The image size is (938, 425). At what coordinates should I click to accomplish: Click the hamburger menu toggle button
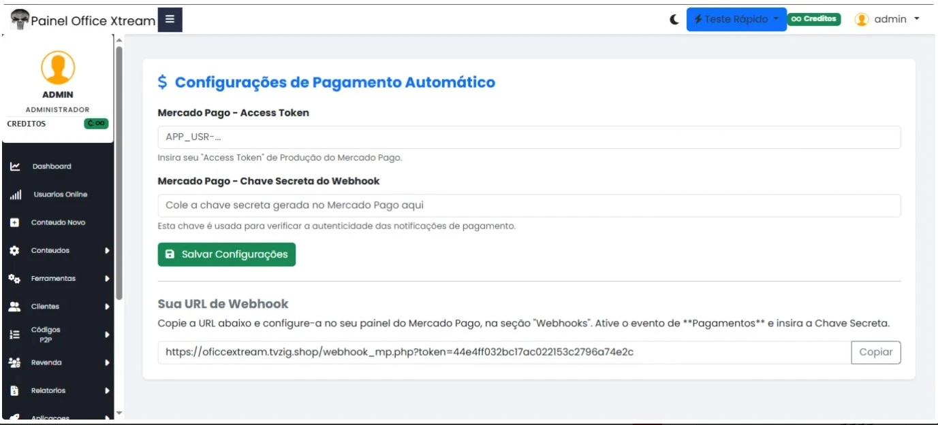tap(170, 20)
